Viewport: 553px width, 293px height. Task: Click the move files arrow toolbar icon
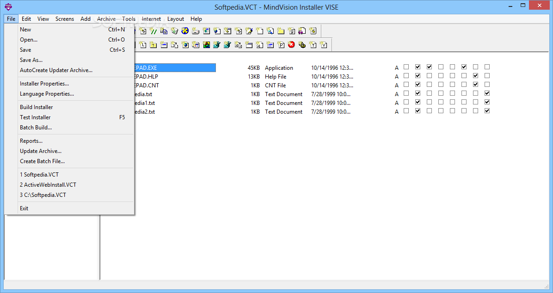(174, 45)
